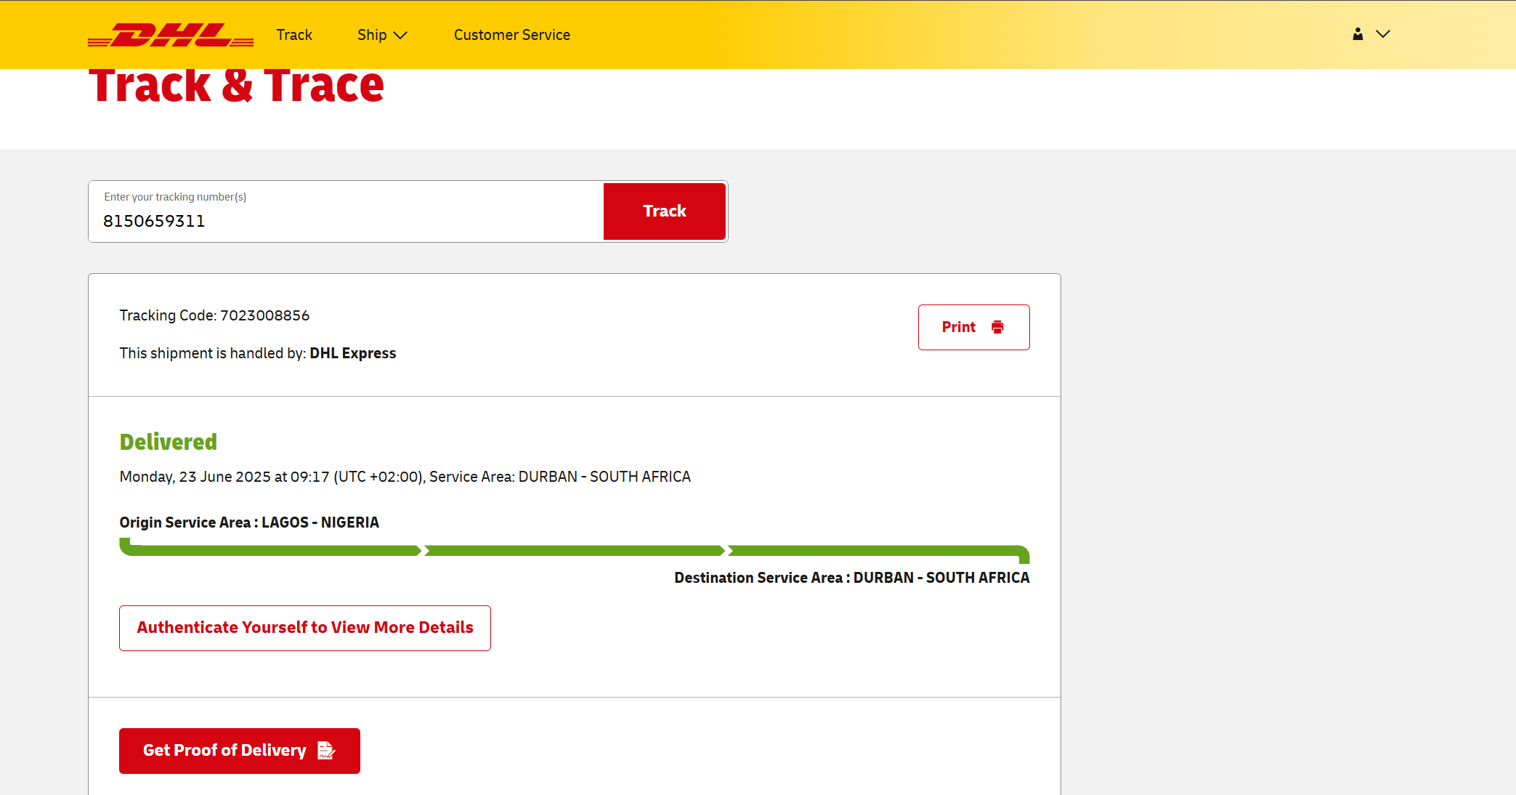Click Origin Service Area LAGOS - NIGERIA
The image size is (1516, 795).
(x=249, y=522)
